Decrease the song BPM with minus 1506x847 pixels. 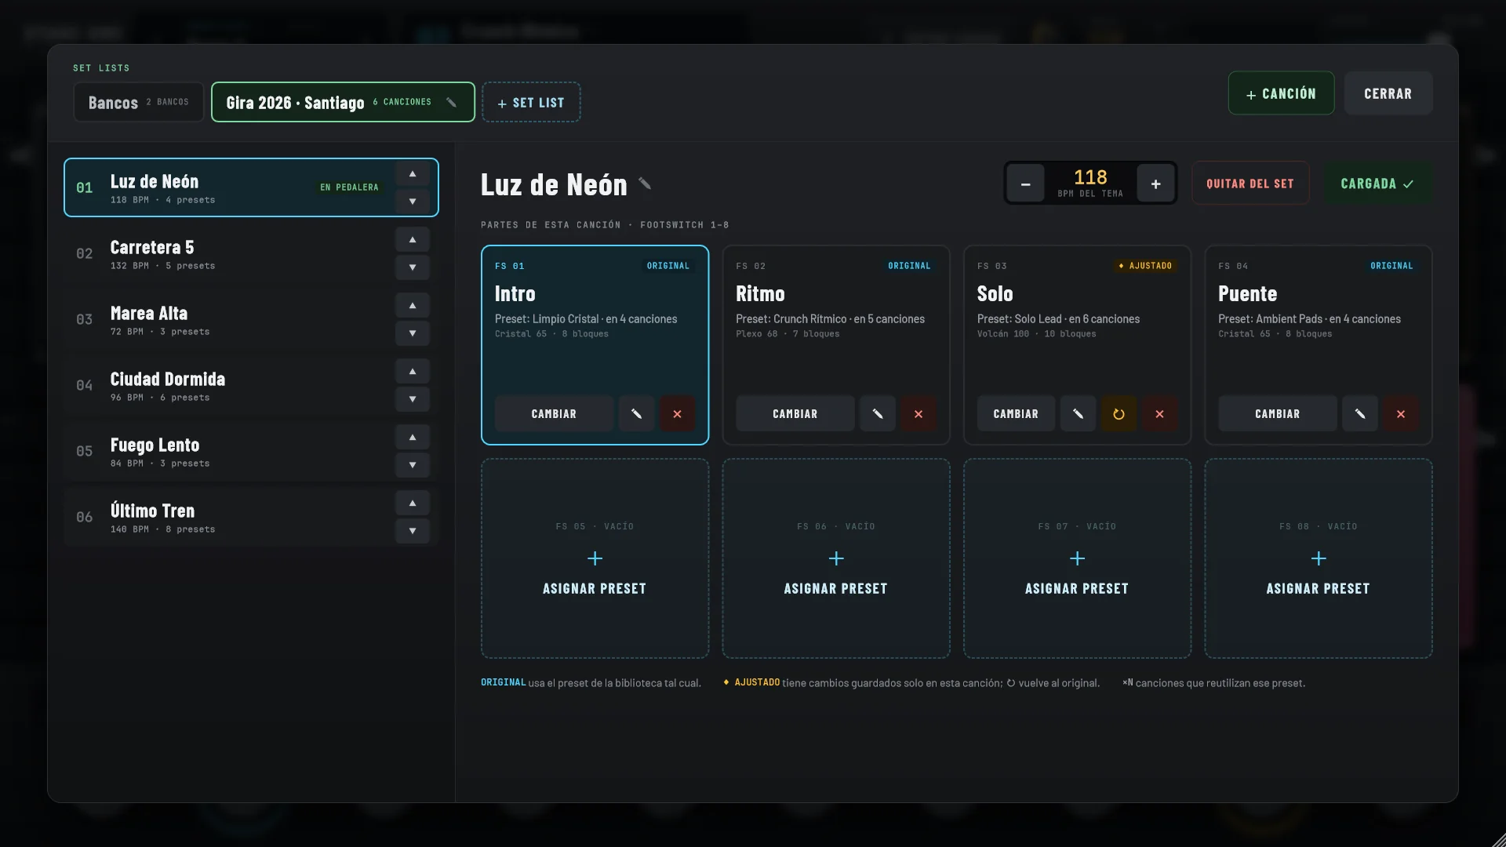tap(1025, 184)
